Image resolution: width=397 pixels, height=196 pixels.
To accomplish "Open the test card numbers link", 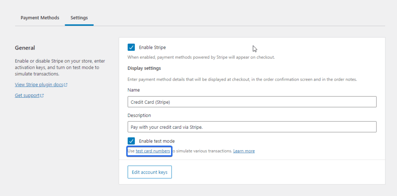I will click(153, 151).
